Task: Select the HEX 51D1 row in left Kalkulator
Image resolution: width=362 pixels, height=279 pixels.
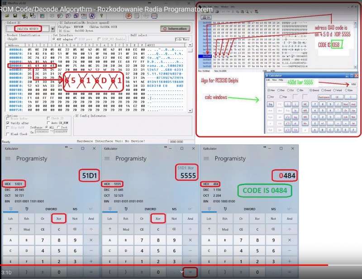Action: (14, 184)
